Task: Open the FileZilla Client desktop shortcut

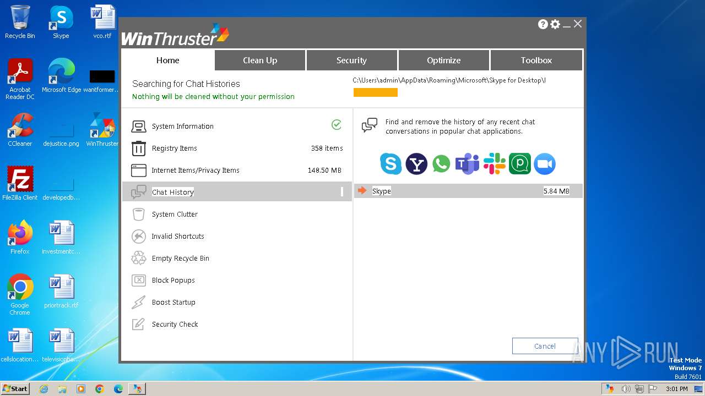Action: [20, 184]
